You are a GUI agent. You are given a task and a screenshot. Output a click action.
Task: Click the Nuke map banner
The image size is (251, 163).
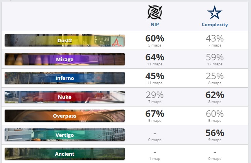pos(65,97)
